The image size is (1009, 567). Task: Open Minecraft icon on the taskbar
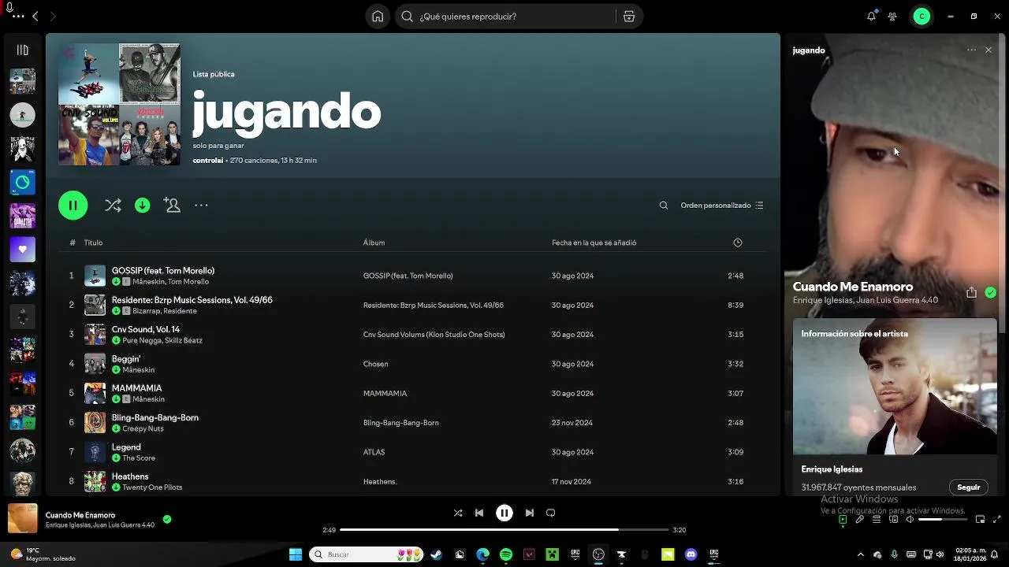[553, 554]
